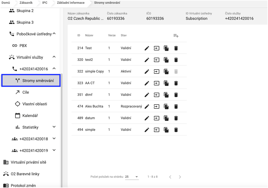This screenshot has height=188, width=268.
Task: Click import arrow icon for simple row 494
Action: point(156,130)
